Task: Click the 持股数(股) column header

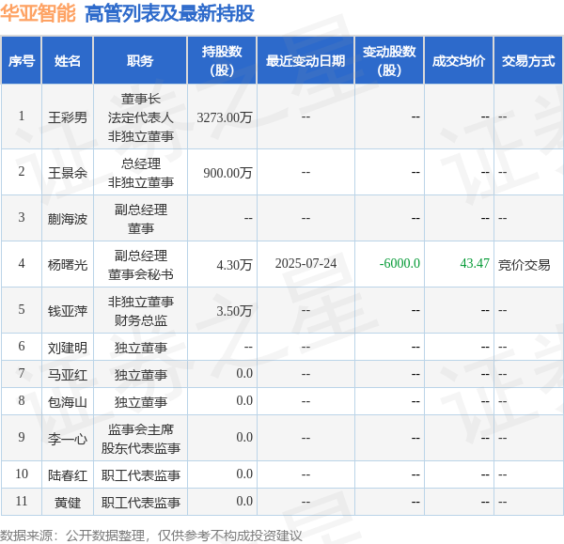Action: tap(222, 61)
